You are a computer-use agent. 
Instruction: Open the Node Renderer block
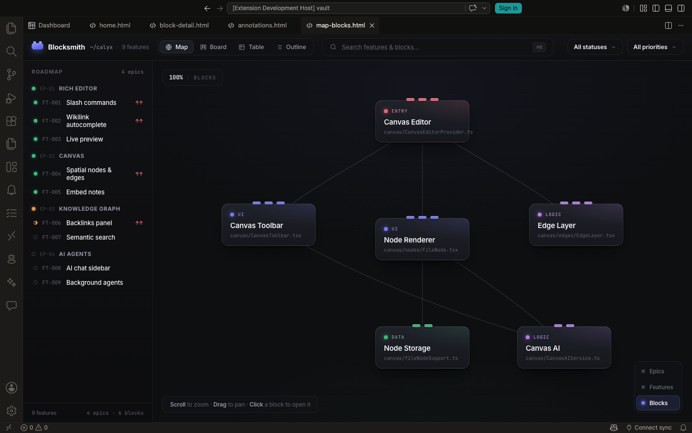pos(422,239)
